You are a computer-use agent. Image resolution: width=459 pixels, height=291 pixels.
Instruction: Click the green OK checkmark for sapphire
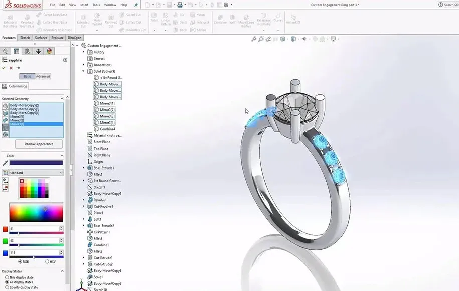[x=4, y=68]
